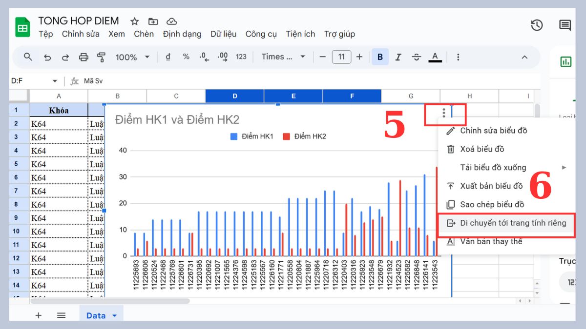
Task: Activate the paint format tool
Action: [101, 57]
